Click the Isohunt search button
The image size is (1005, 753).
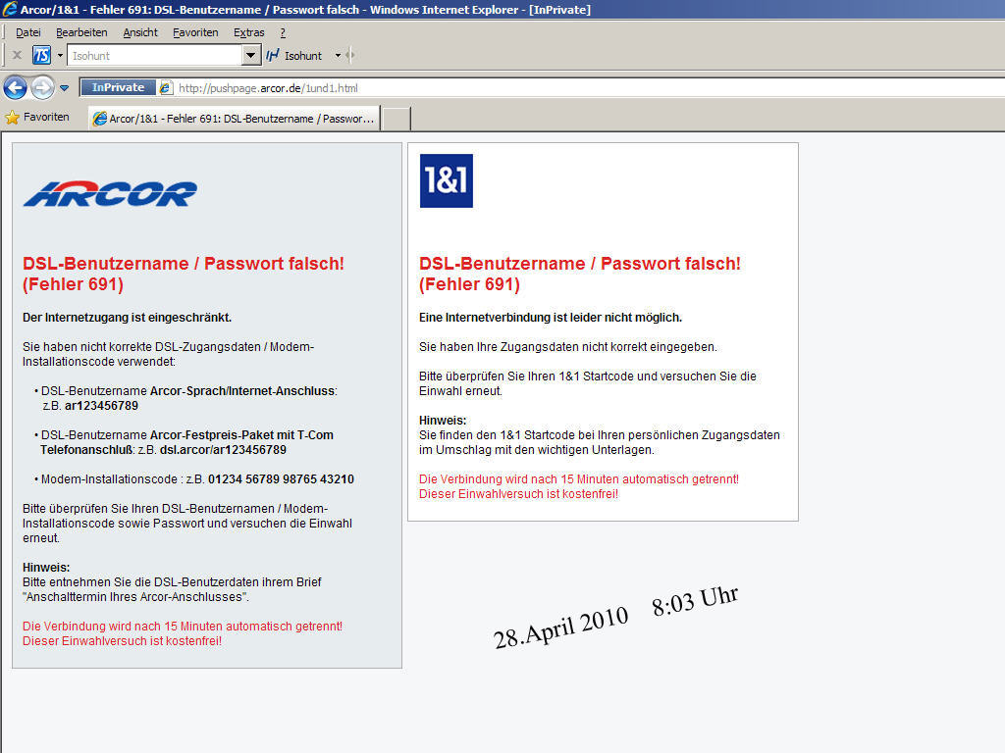click(x=294, y=56)
